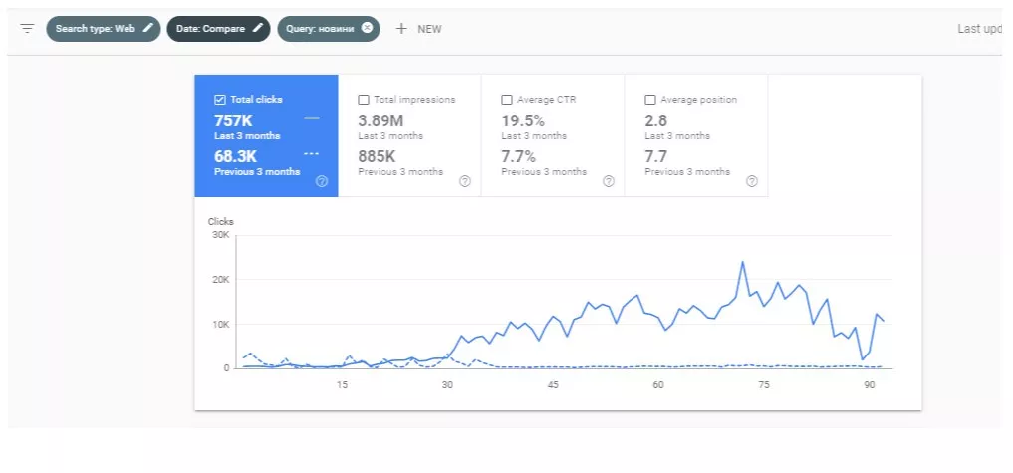The height and width of the screenshot is (473, 1013).
Task: Open the Search type: Web filter chip
Action: 104,29
